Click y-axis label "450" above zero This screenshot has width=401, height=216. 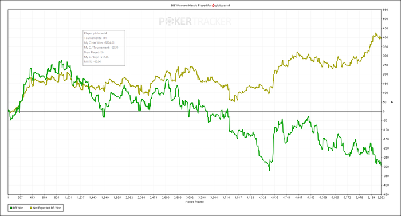click(x=386, y=28)
